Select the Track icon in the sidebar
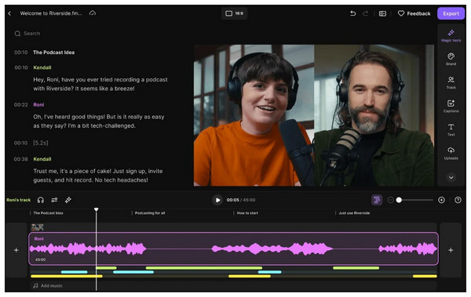The image size is (471, 297). (451, 82)
